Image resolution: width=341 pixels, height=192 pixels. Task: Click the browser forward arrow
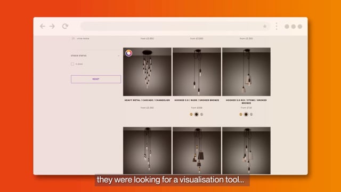click(52, 26)
